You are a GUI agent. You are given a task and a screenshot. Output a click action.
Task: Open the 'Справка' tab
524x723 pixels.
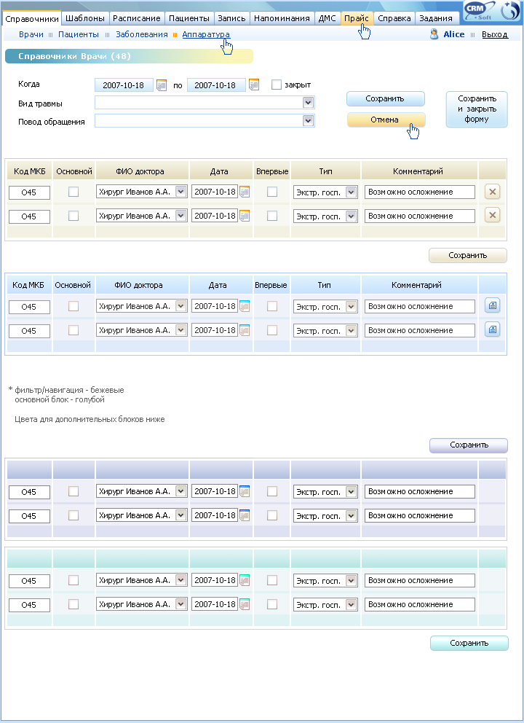(x=394, y=18)
